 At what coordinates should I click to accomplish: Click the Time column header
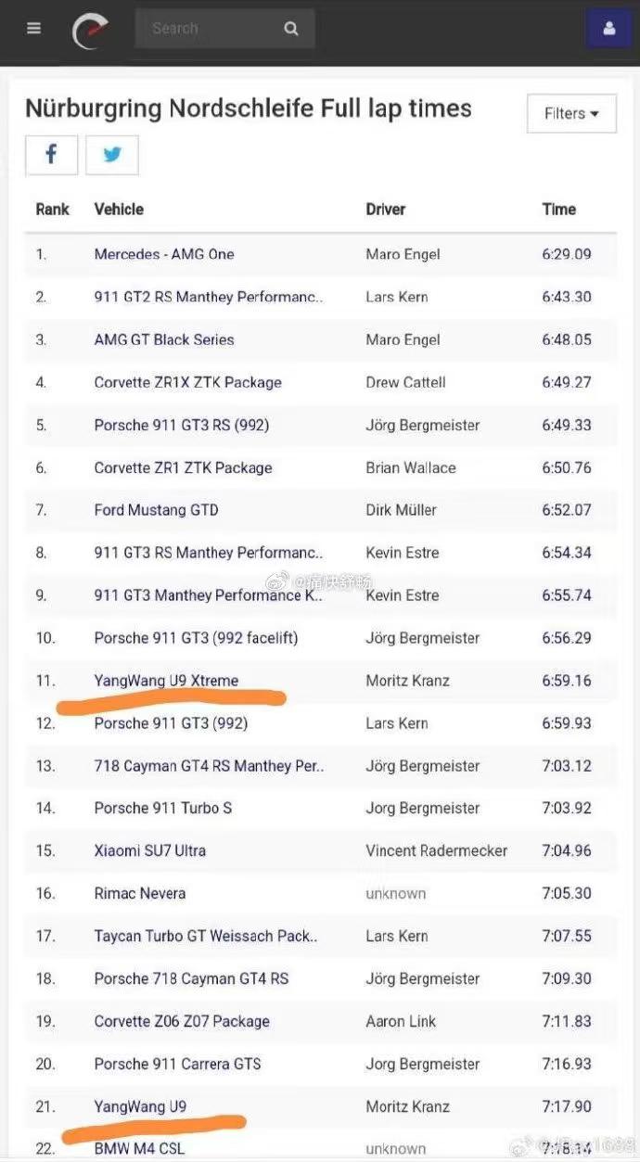click(x=558, y=210)
